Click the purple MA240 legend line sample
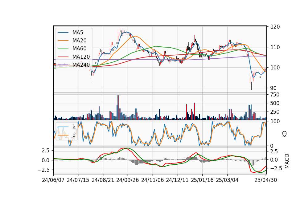296x212 pixels. [63, 65]
